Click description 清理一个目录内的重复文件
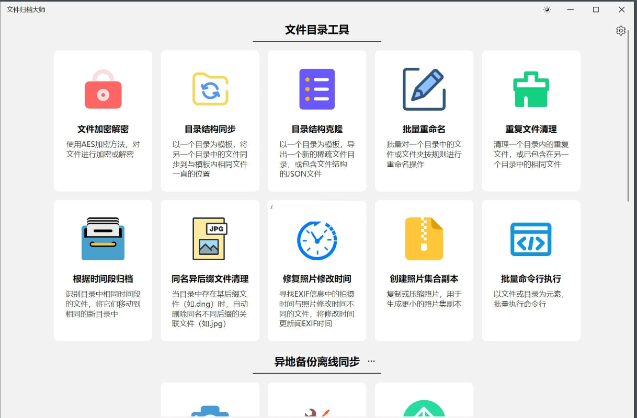 531,154
